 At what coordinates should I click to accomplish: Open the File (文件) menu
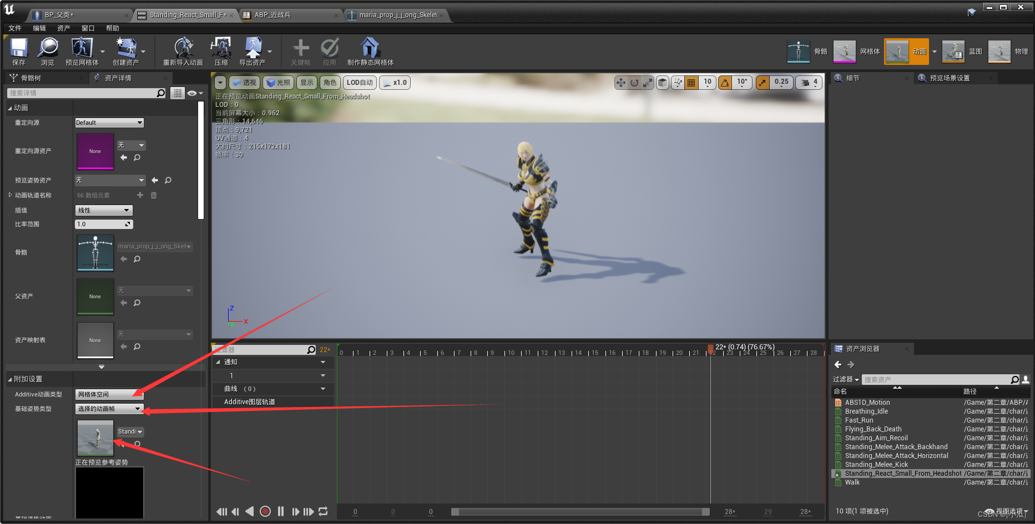(x=15, y=28)
